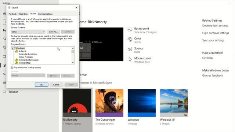Collapse the Windows tree node in Program Events
The width and height of the screenshot is (235, 132).
click(13, 48)
